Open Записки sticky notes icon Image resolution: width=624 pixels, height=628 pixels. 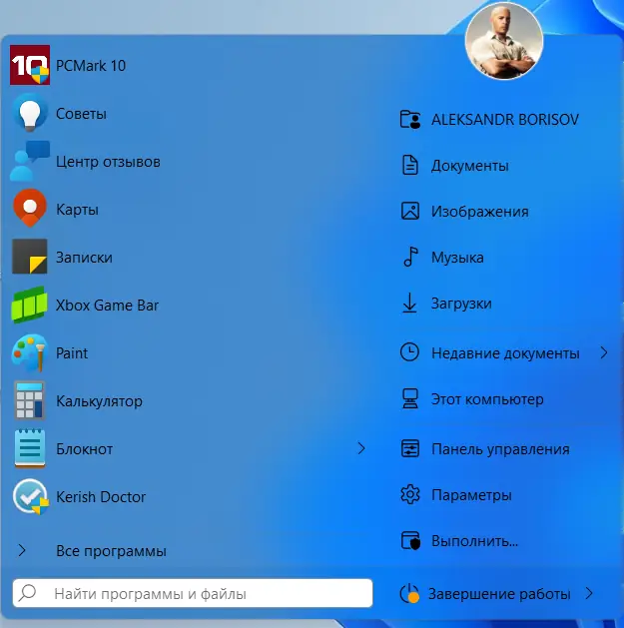tap(30, 257)
